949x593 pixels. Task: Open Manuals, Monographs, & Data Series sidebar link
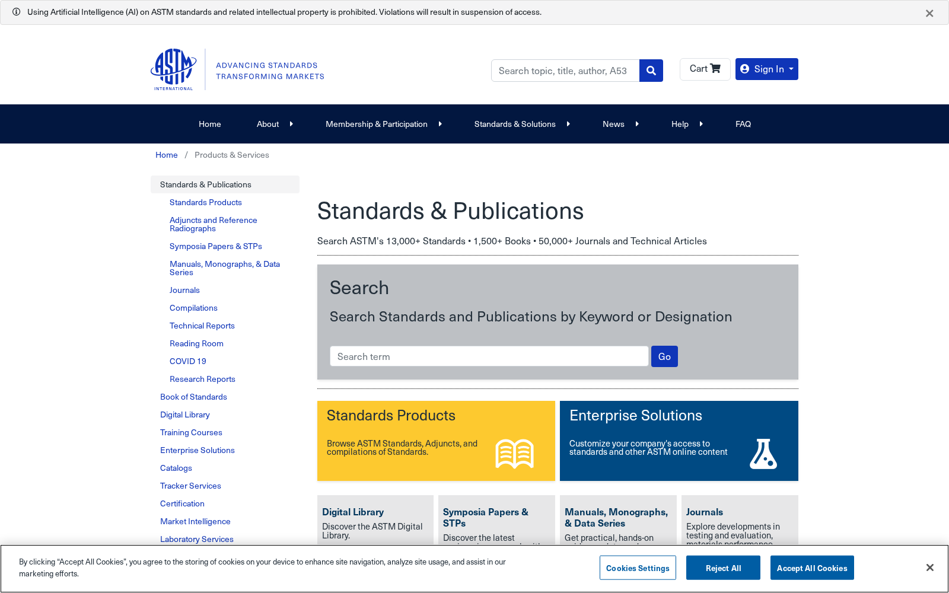pyautogui.click(x=225, y=268)
